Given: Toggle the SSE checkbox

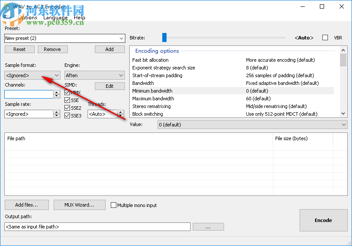Looking at the screenshot, I should pos(67,100).
